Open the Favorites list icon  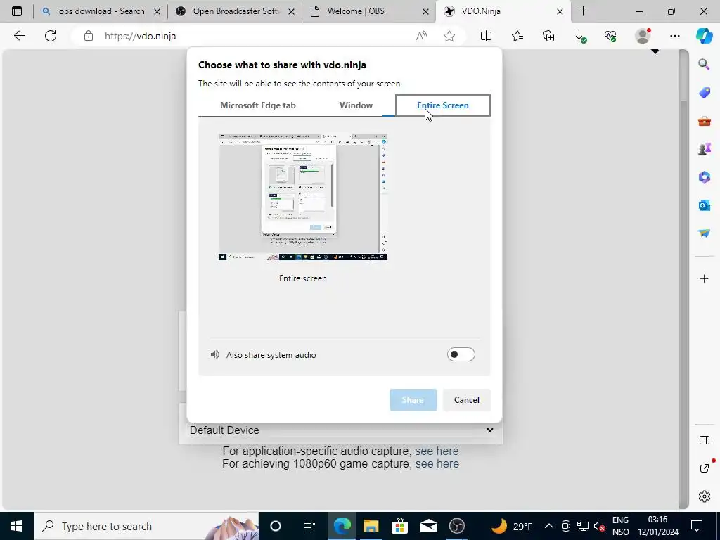pyautogui.click(x=517, y=36)
